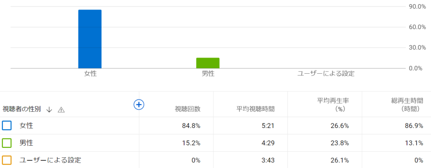The image size is (431, 168).
Task: Click the blue 女性 bar in chart
Action: [90, 39]
